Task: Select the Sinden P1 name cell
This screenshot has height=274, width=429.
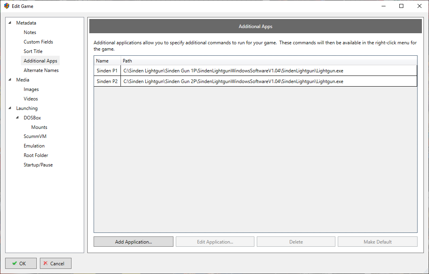Action: click(107, 71)
